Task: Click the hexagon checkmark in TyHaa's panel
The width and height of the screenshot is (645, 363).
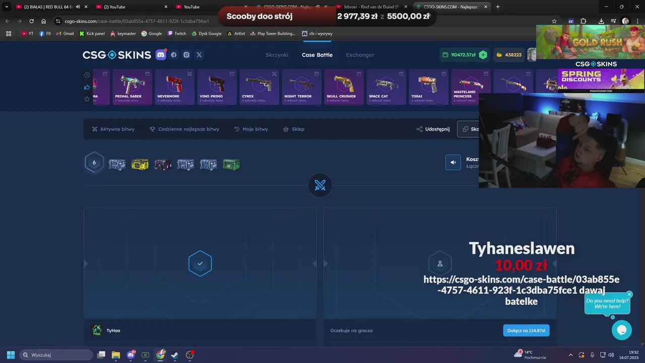Action: [200, 263]
